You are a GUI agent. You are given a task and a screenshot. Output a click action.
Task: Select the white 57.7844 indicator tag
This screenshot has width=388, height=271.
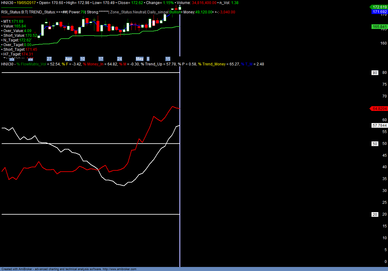pyautogui.click(x=379, y=125)
